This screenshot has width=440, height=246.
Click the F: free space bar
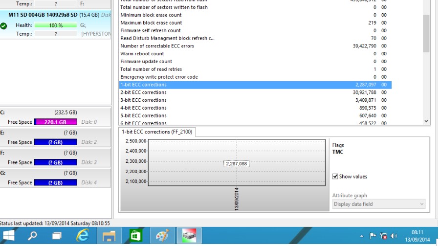click(56, 162)
